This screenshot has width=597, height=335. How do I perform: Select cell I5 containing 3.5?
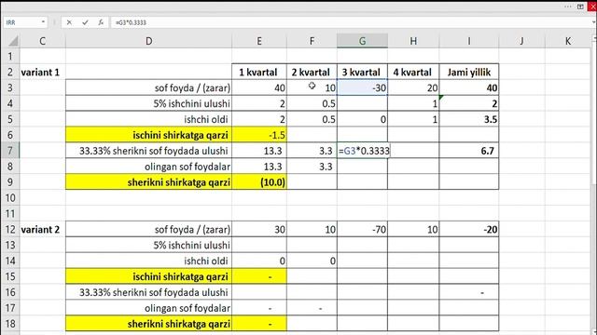[x=468, y=119]
